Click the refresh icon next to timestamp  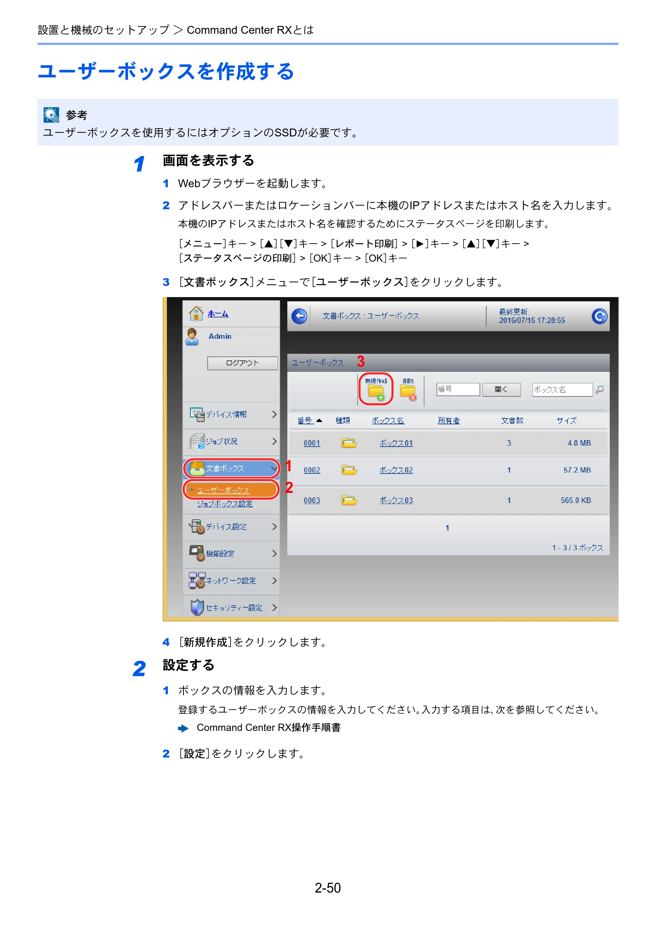coord(599,316)
